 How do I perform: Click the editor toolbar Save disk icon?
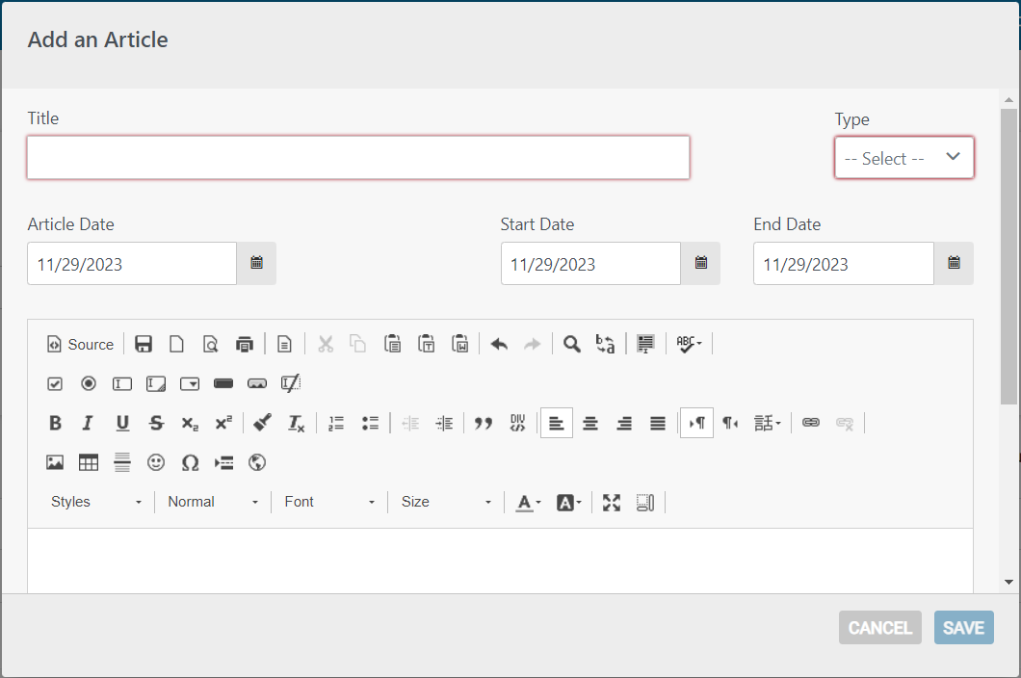coord(144,344)
